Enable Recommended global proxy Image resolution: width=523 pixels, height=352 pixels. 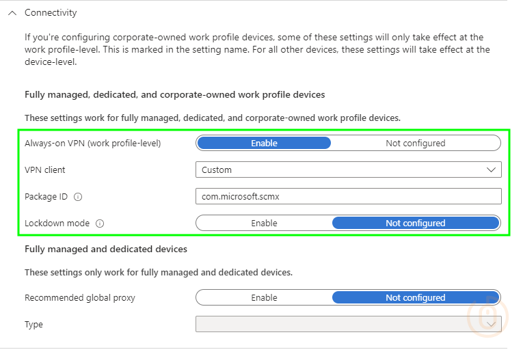point(264,297)
